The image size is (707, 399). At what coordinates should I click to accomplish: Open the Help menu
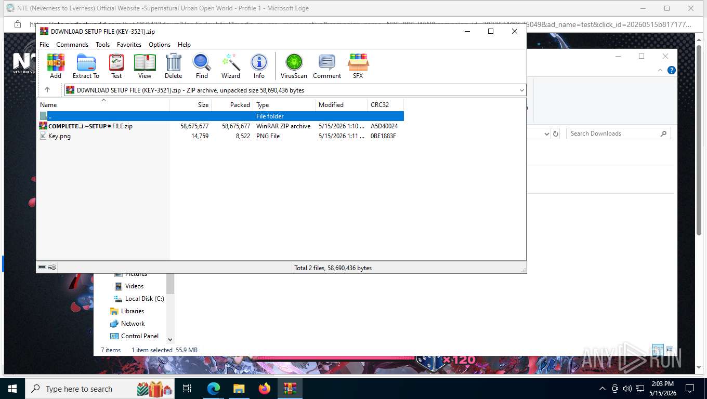(184, 45)
